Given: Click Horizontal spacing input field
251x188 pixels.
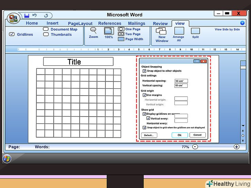Looking at the screenshot, I should tap(181, 81).
